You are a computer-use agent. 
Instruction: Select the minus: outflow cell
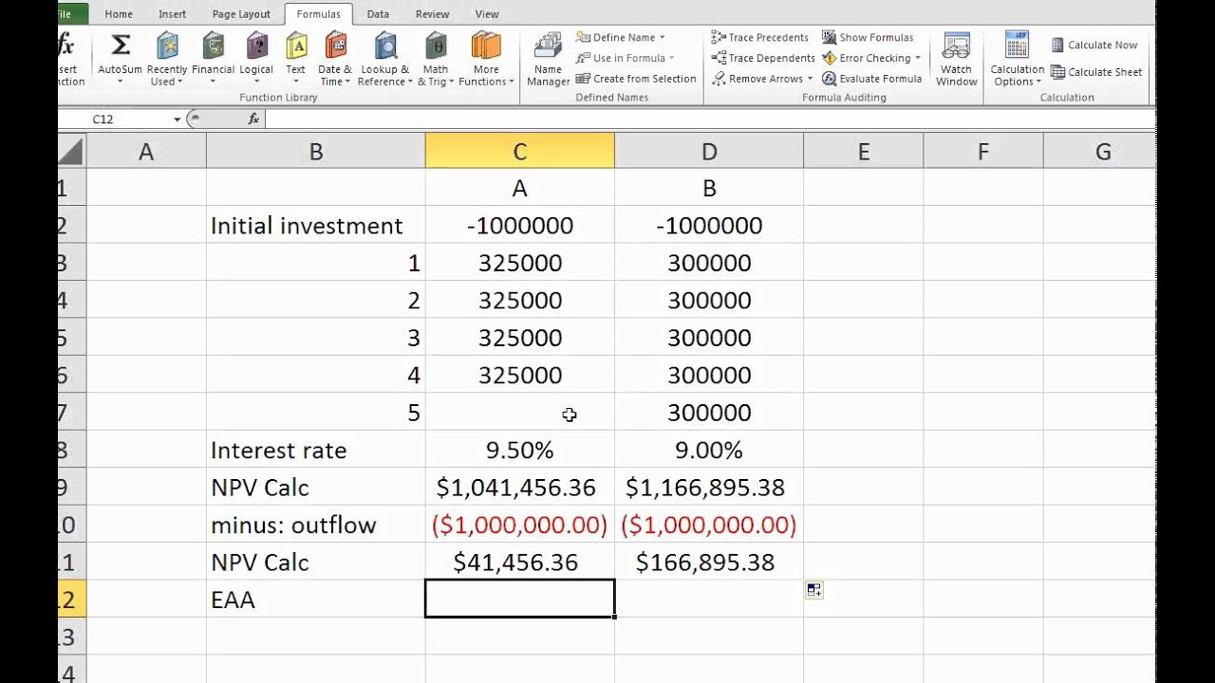pyautogui.click(x=315, y=525)
